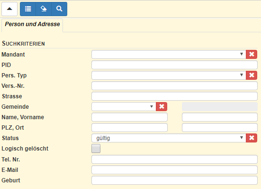
Task: Click the Ort input field
Action: pos(220,128)
